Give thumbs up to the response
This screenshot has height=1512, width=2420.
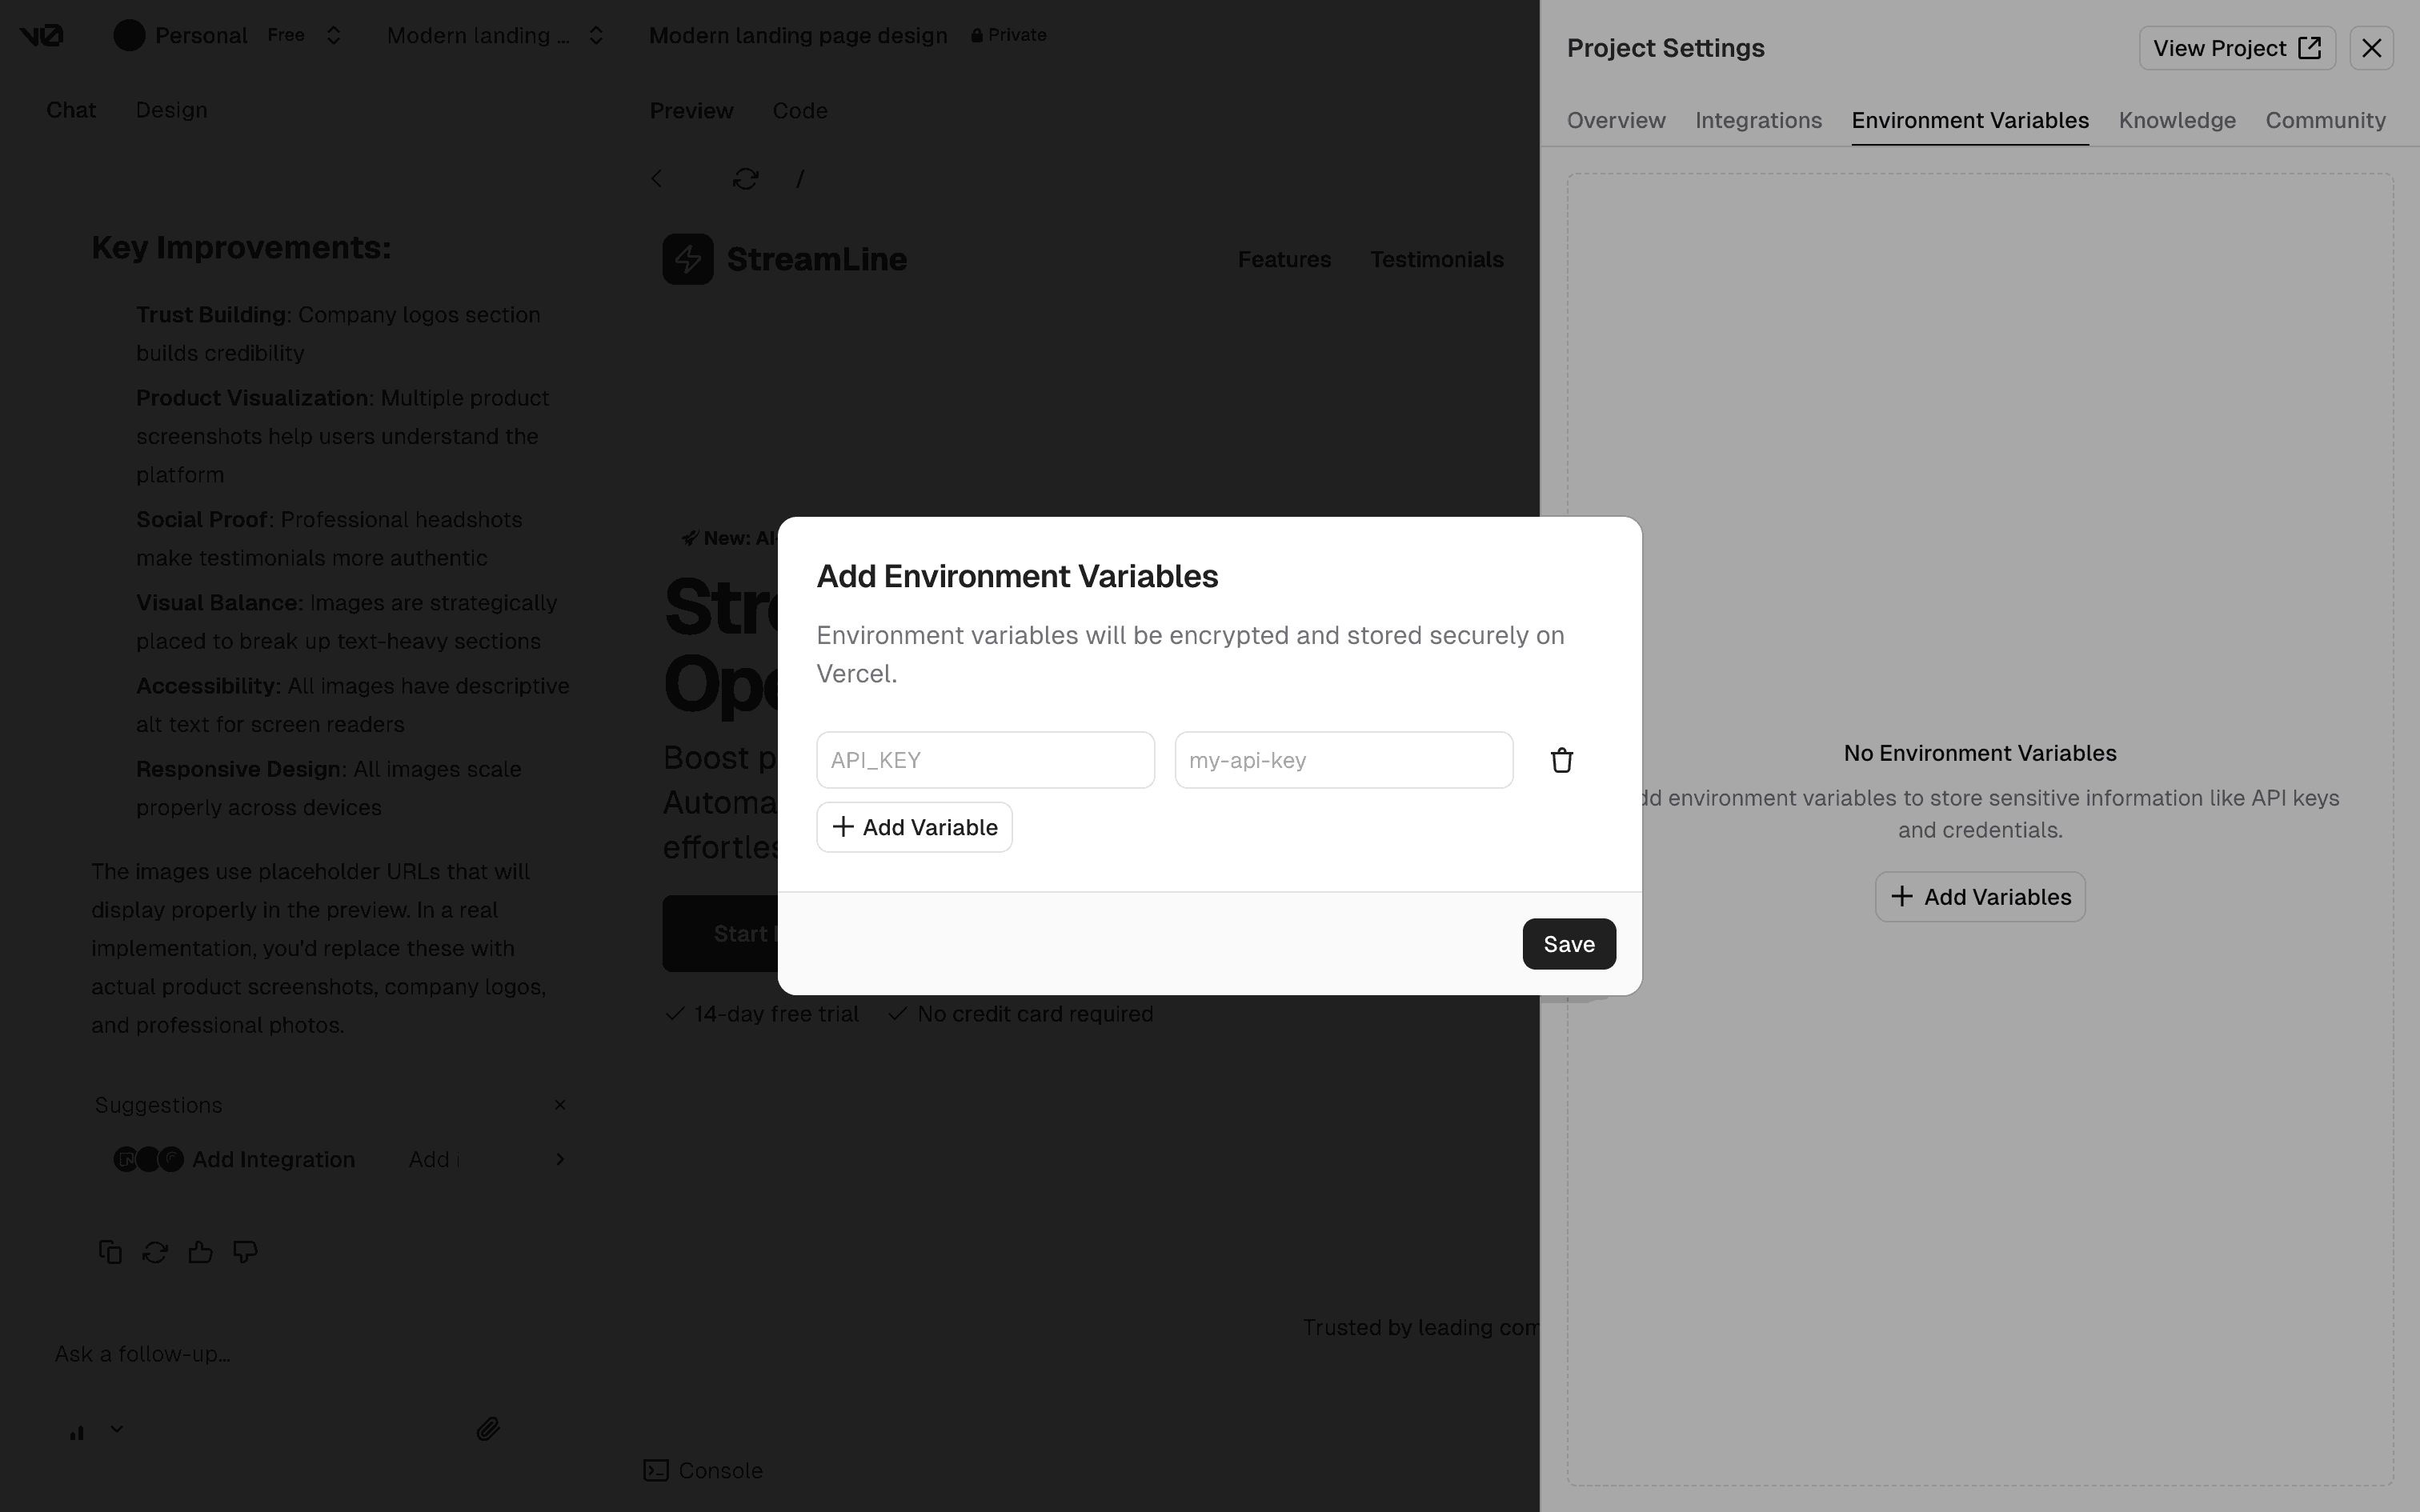click(200, 1252)
